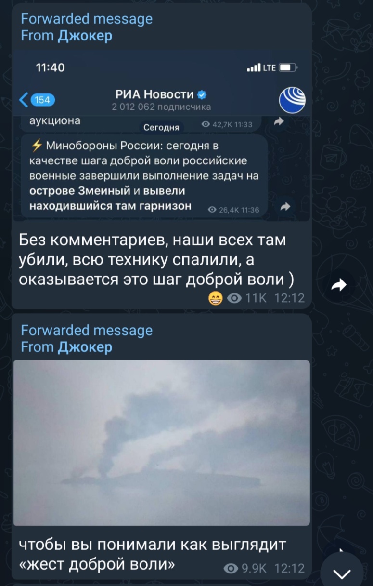Tap the grinning emoji reaction

[215, 299]
